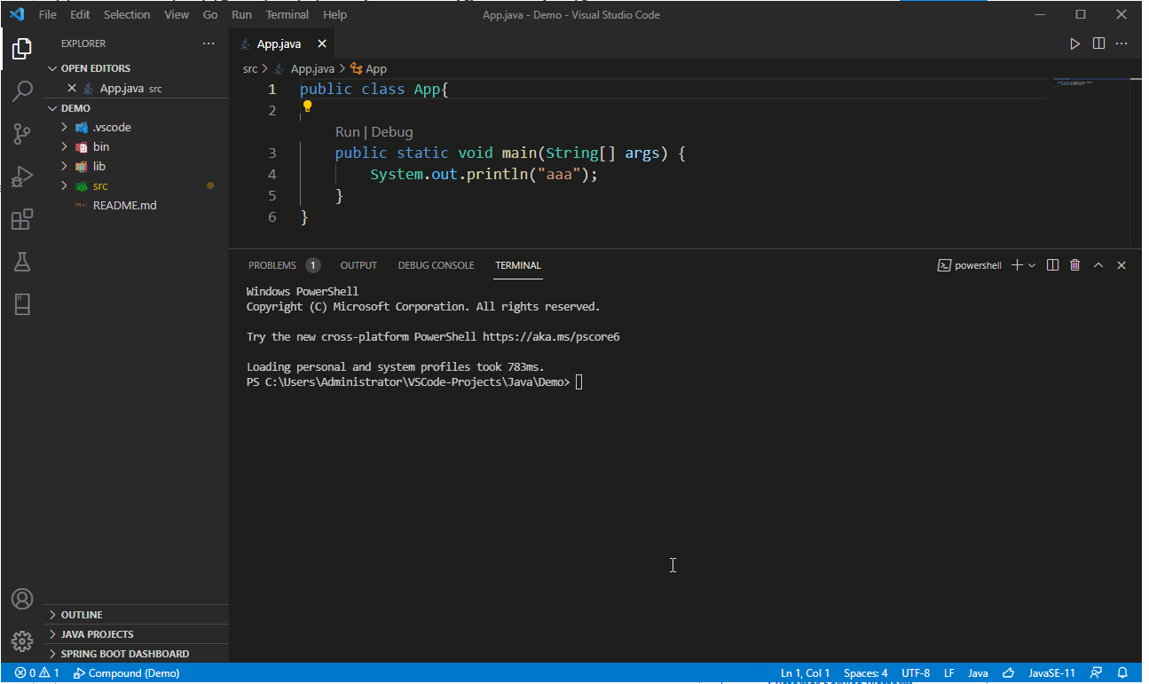This screenshot has width=1149, height=684.
Task: Click the Run code lens link
Action: click(348, 132)
